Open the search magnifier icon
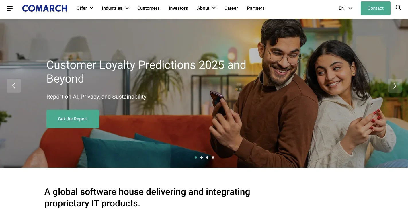The height and width of the screenshot is (221, 408). click(398, 8)
